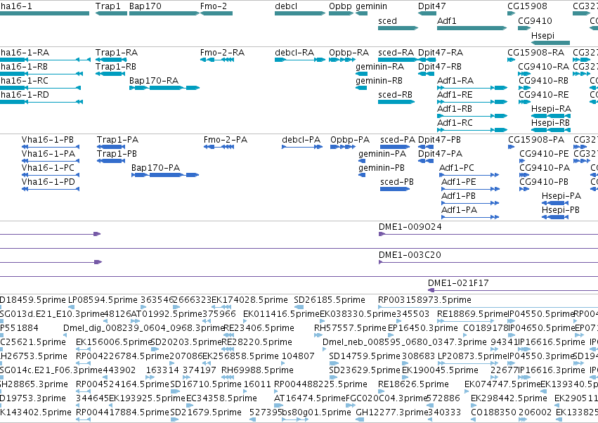Select protein Opbp-PA
Viewport: 598px width, 423px height.
343,147
